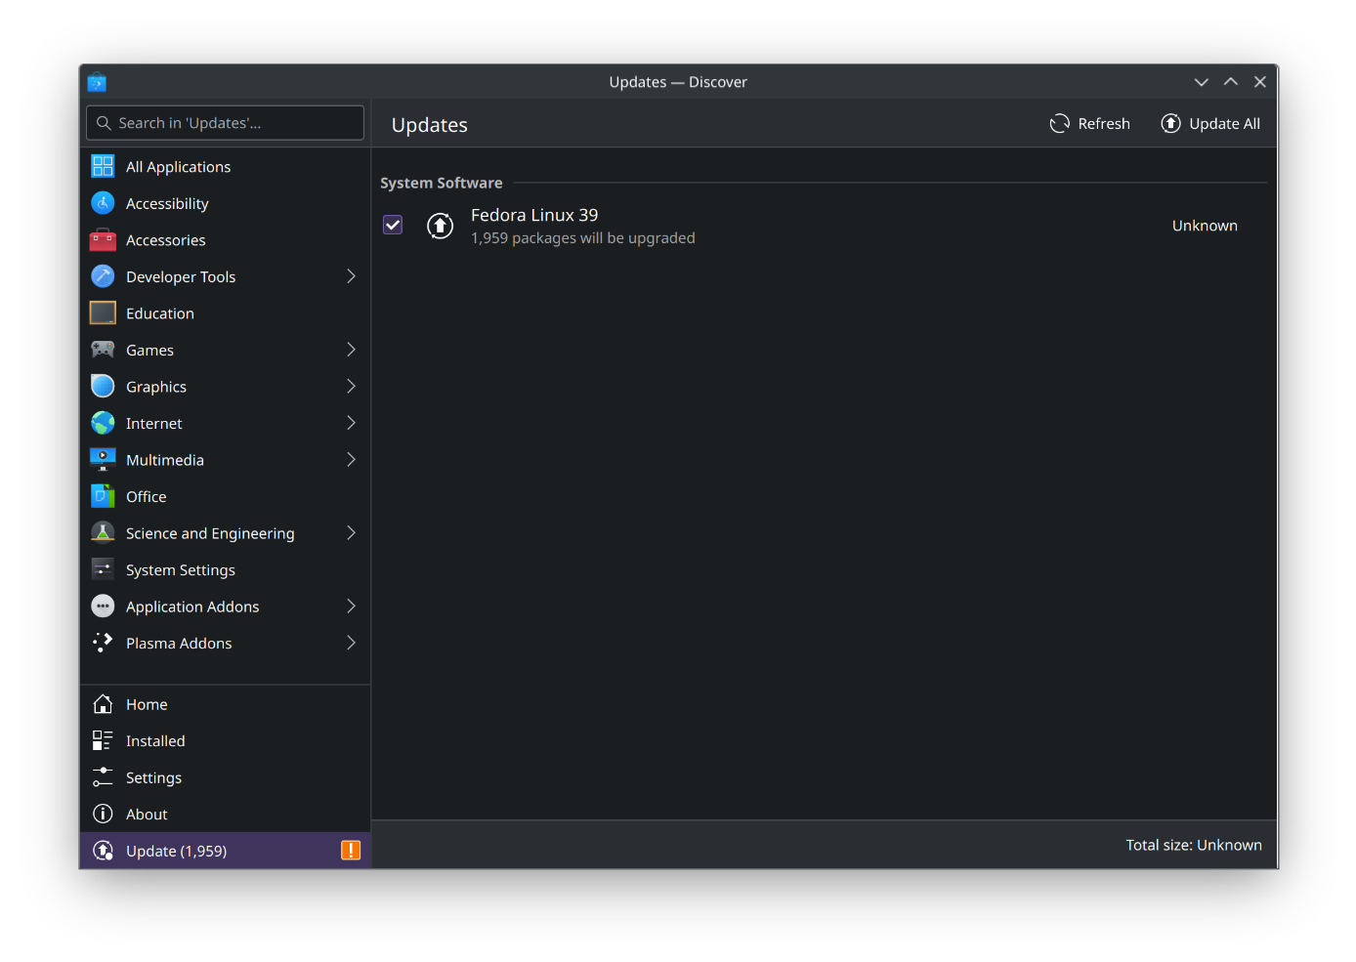1356x962 pixels.
Task: Open System Settings category label
Action: click(x=181, y=569)
